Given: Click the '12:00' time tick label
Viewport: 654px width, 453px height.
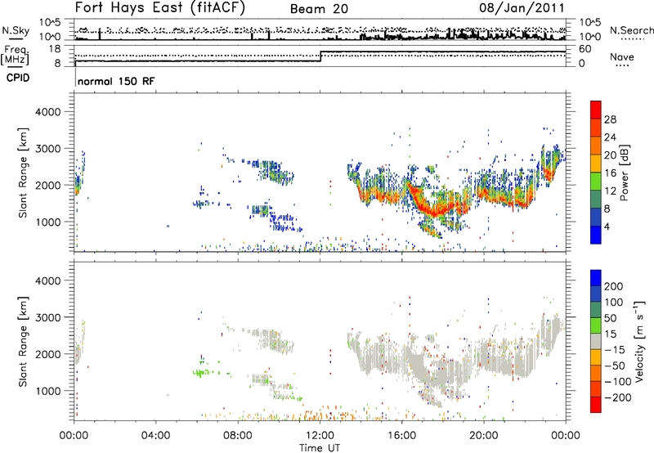Looking at the screenshot, I should coord(320,436).
